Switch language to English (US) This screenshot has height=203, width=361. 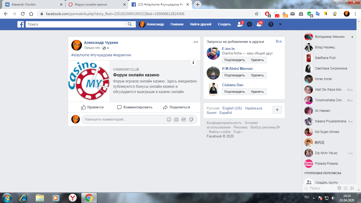[232, 108]
